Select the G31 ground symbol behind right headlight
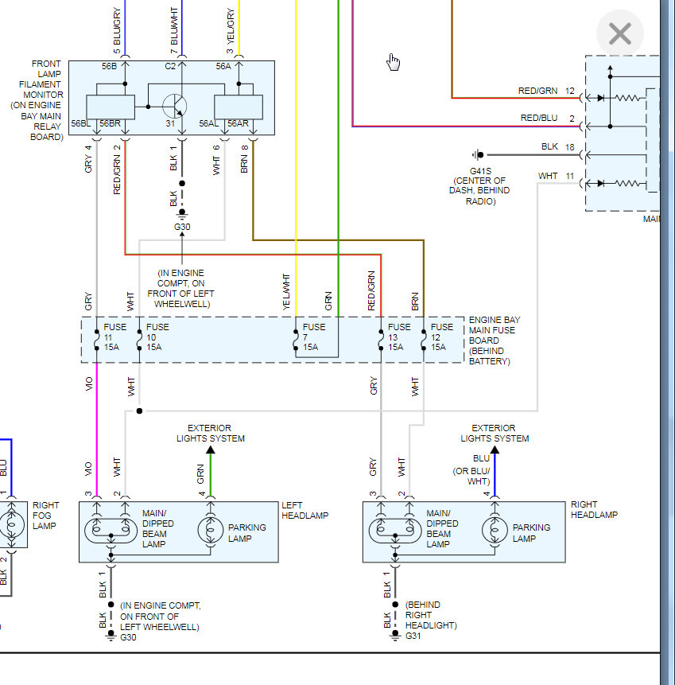 click(395, 636)
